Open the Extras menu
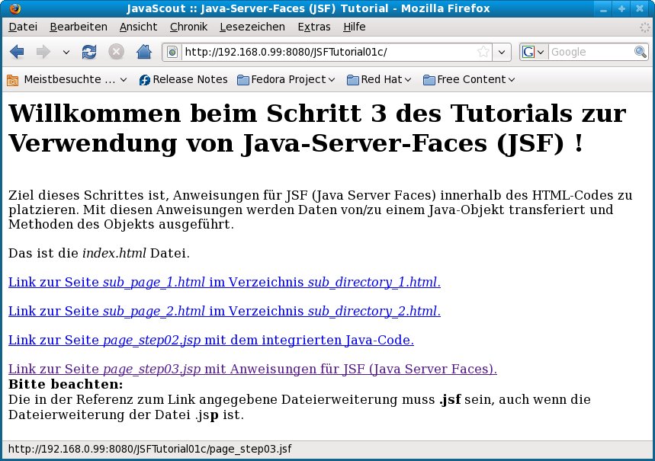 pos(314,27)
